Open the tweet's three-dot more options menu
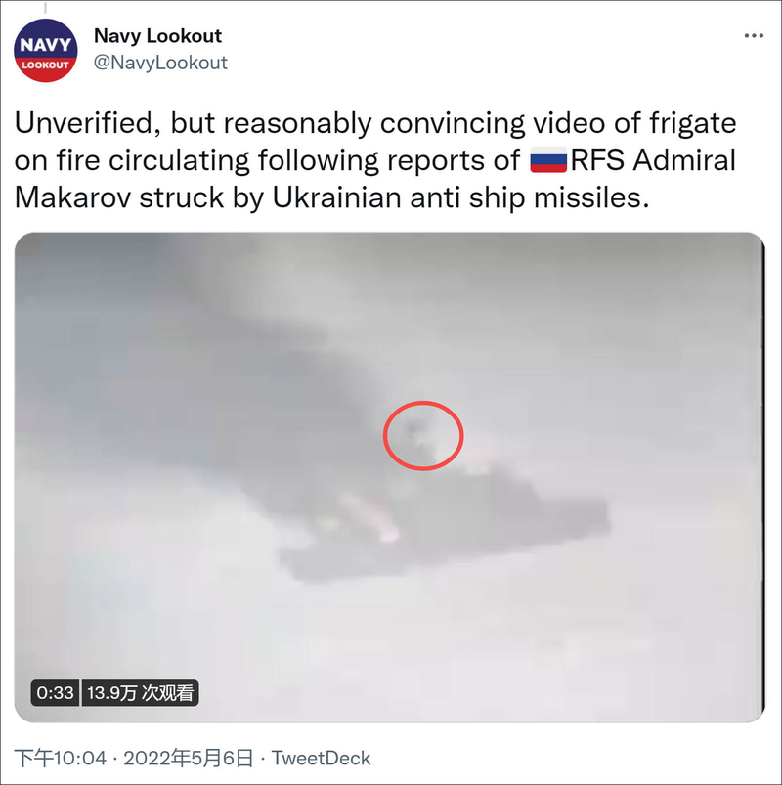This screenshot has height=785, width=782. coord(754,35)
